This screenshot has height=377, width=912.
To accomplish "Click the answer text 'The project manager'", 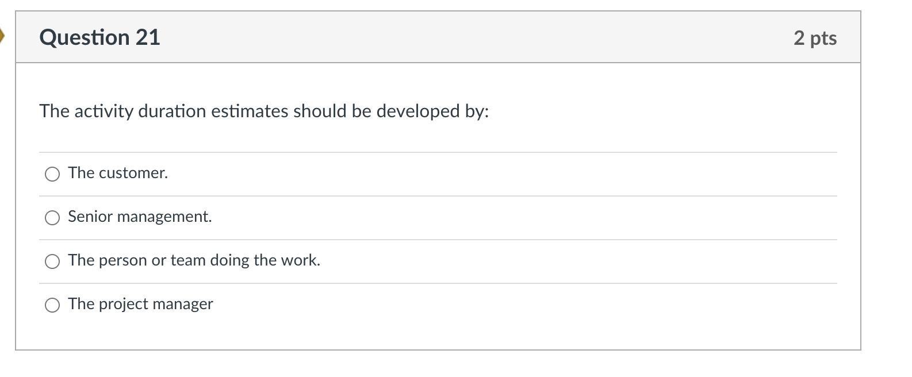I will [x=140, y=305].
